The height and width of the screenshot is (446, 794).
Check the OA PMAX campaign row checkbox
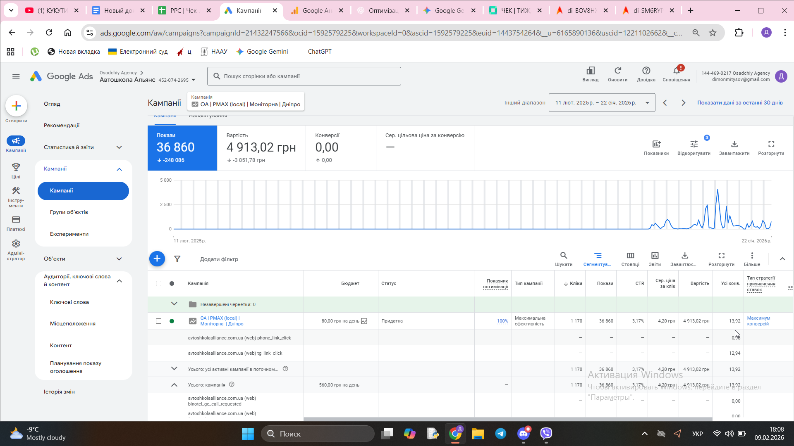tap(158, 321)
